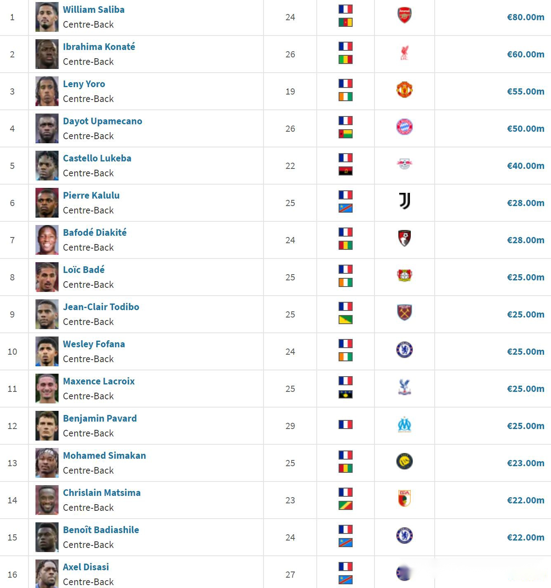Screen dimensions: 551x588
Task: Open the West Ham United crest
Action: (404, 313)
